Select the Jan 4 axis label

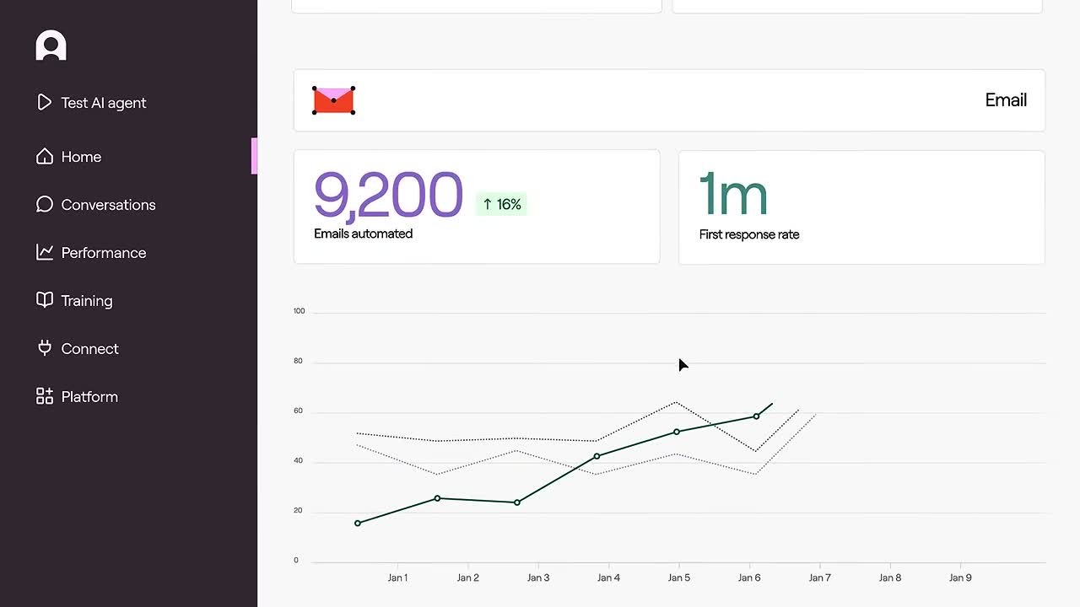pos(608,577)
